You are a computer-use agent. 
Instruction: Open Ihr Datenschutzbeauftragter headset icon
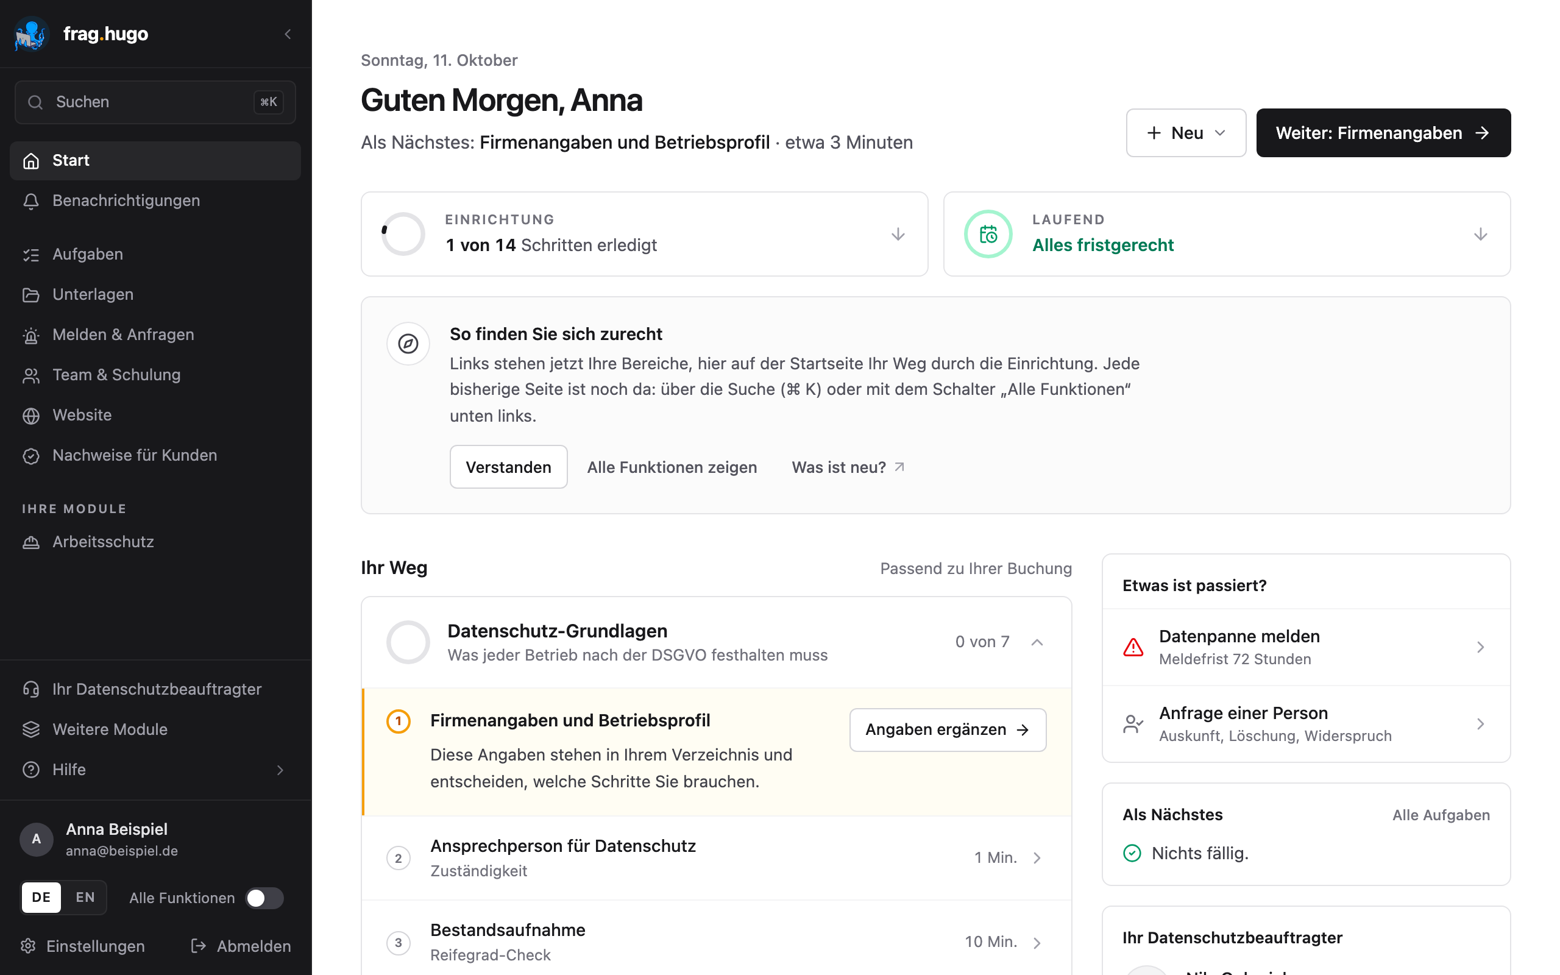[31, 689]
